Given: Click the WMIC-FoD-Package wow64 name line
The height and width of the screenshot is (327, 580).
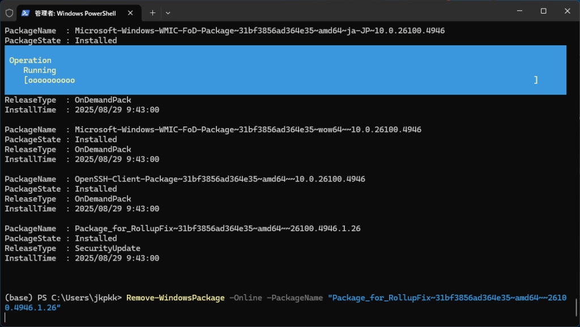Looking at the screenshot, I should point(213,129).
